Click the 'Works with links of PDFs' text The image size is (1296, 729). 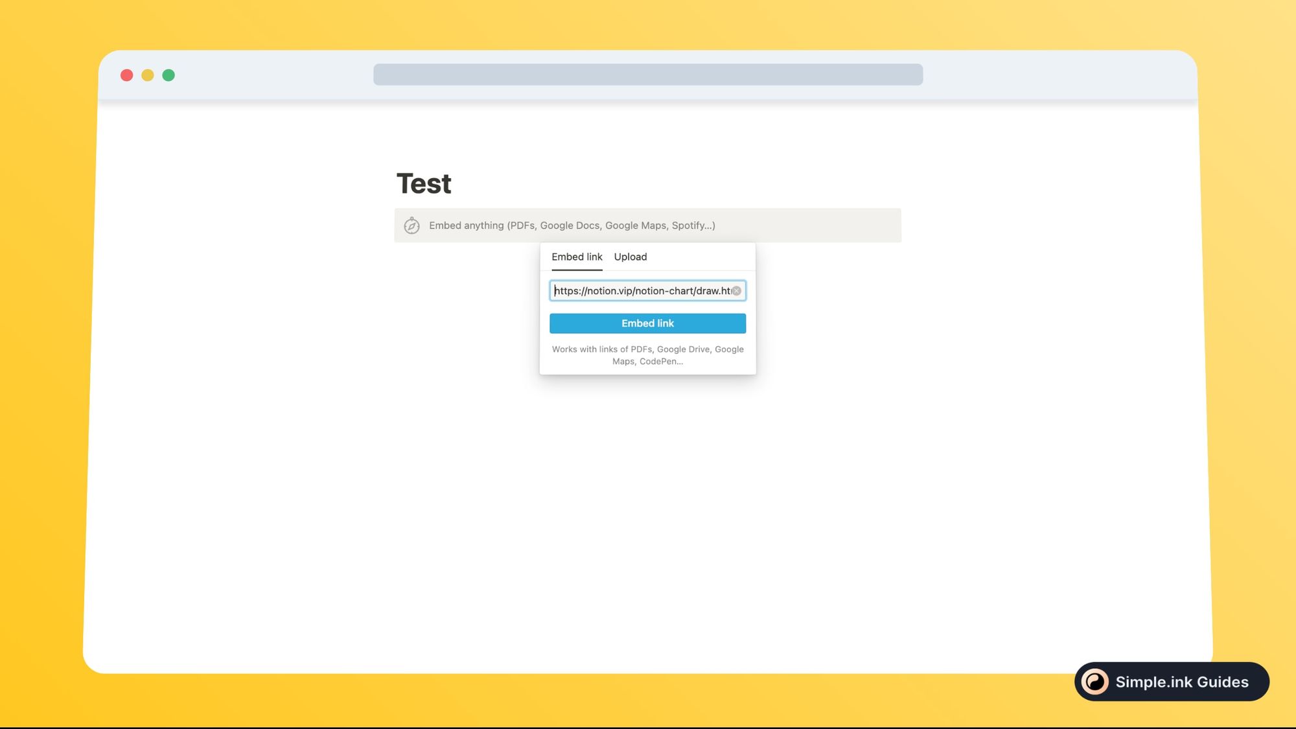coord(647,355)
